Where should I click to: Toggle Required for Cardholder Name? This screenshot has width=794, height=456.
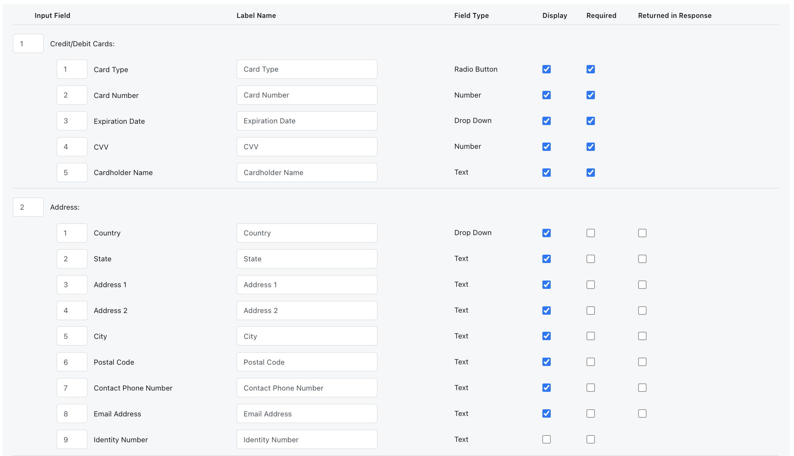(x=591, y=173)
